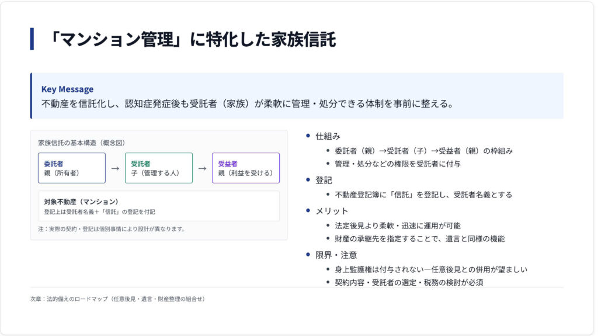The width and height of the screenshot is (598, 336).
Task: Click the sub-bullet starting with 身上監護権は付与されない
Action: click(431, 269)
